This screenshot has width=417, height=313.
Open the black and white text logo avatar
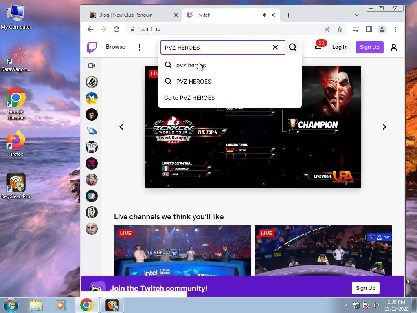[x=92, y=212]
